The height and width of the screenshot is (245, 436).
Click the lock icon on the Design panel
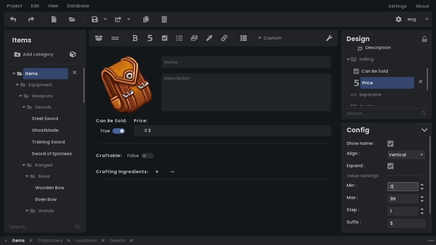coord(424,39)
